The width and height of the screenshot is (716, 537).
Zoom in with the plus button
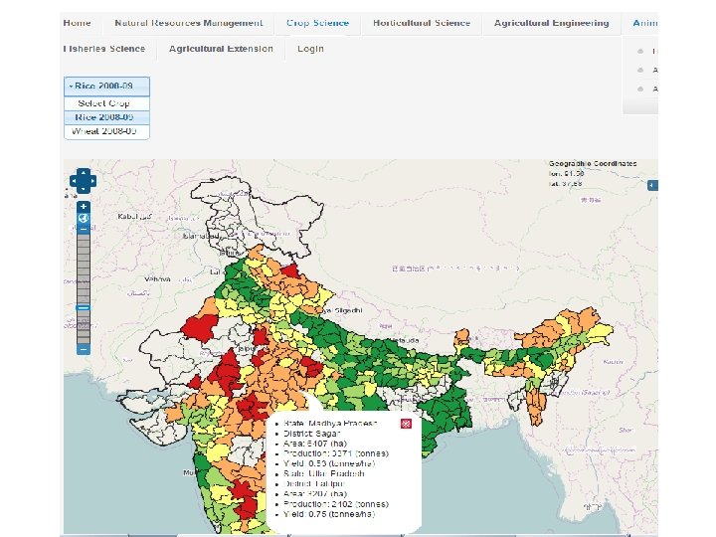(x=84, y=207)
